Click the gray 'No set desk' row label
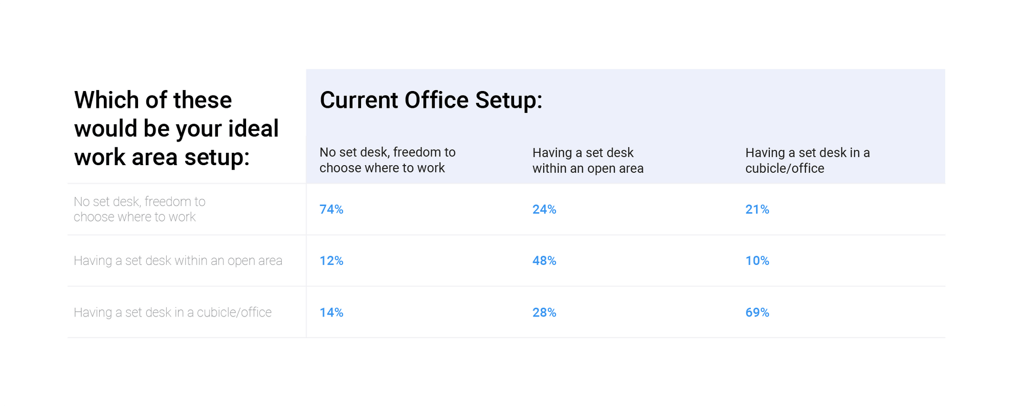The image size is (1023, 407). tap(139, 209)
